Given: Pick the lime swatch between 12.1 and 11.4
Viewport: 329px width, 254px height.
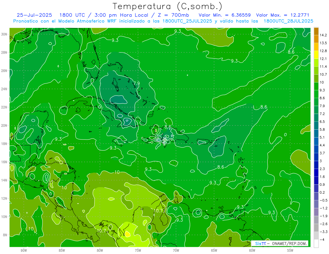Looking at the screenshot, I should pyautogui.click(x=316, y=62).
